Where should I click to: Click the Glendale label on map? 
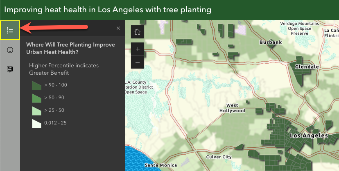tap(307, 67)
